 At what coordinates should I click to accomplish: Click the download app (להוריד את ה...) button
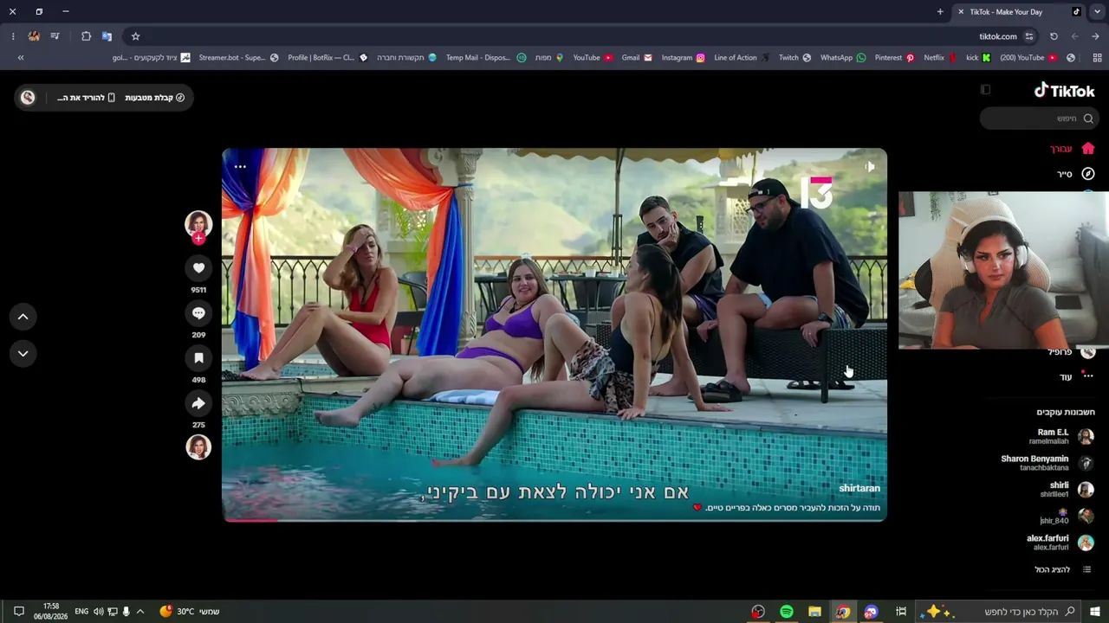pos(86,98)
